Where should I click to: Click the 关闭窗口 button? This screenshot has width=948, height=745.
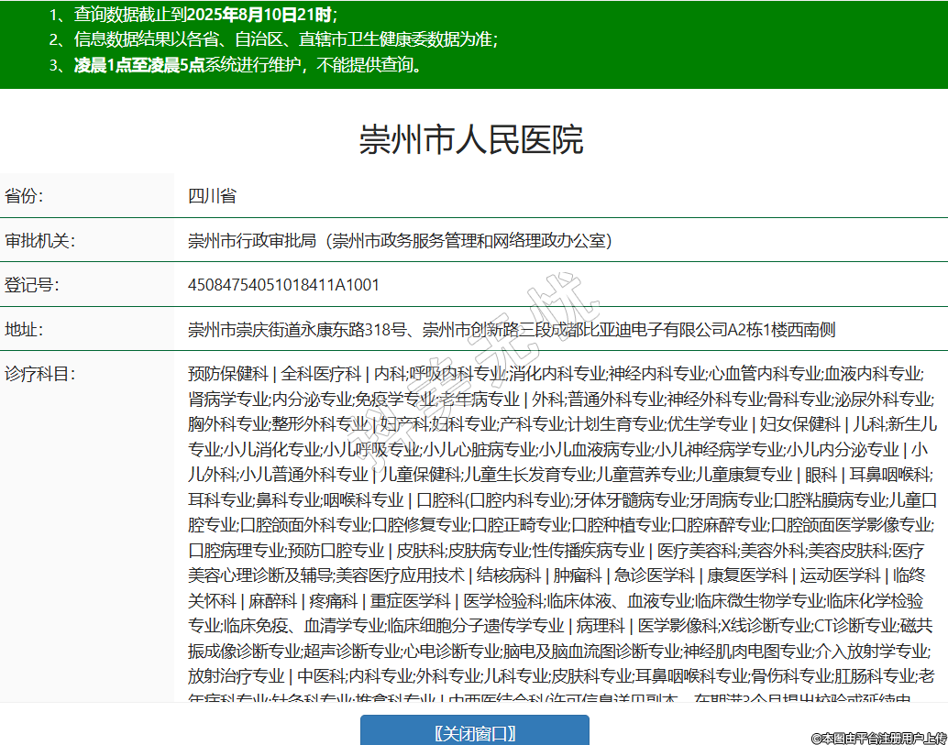pyautogui.click(x=474, y=732)
